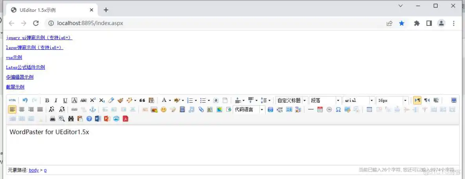The image size is (465, 179).
Task: Open vue示例 link
Action: (x=14, y=58)
